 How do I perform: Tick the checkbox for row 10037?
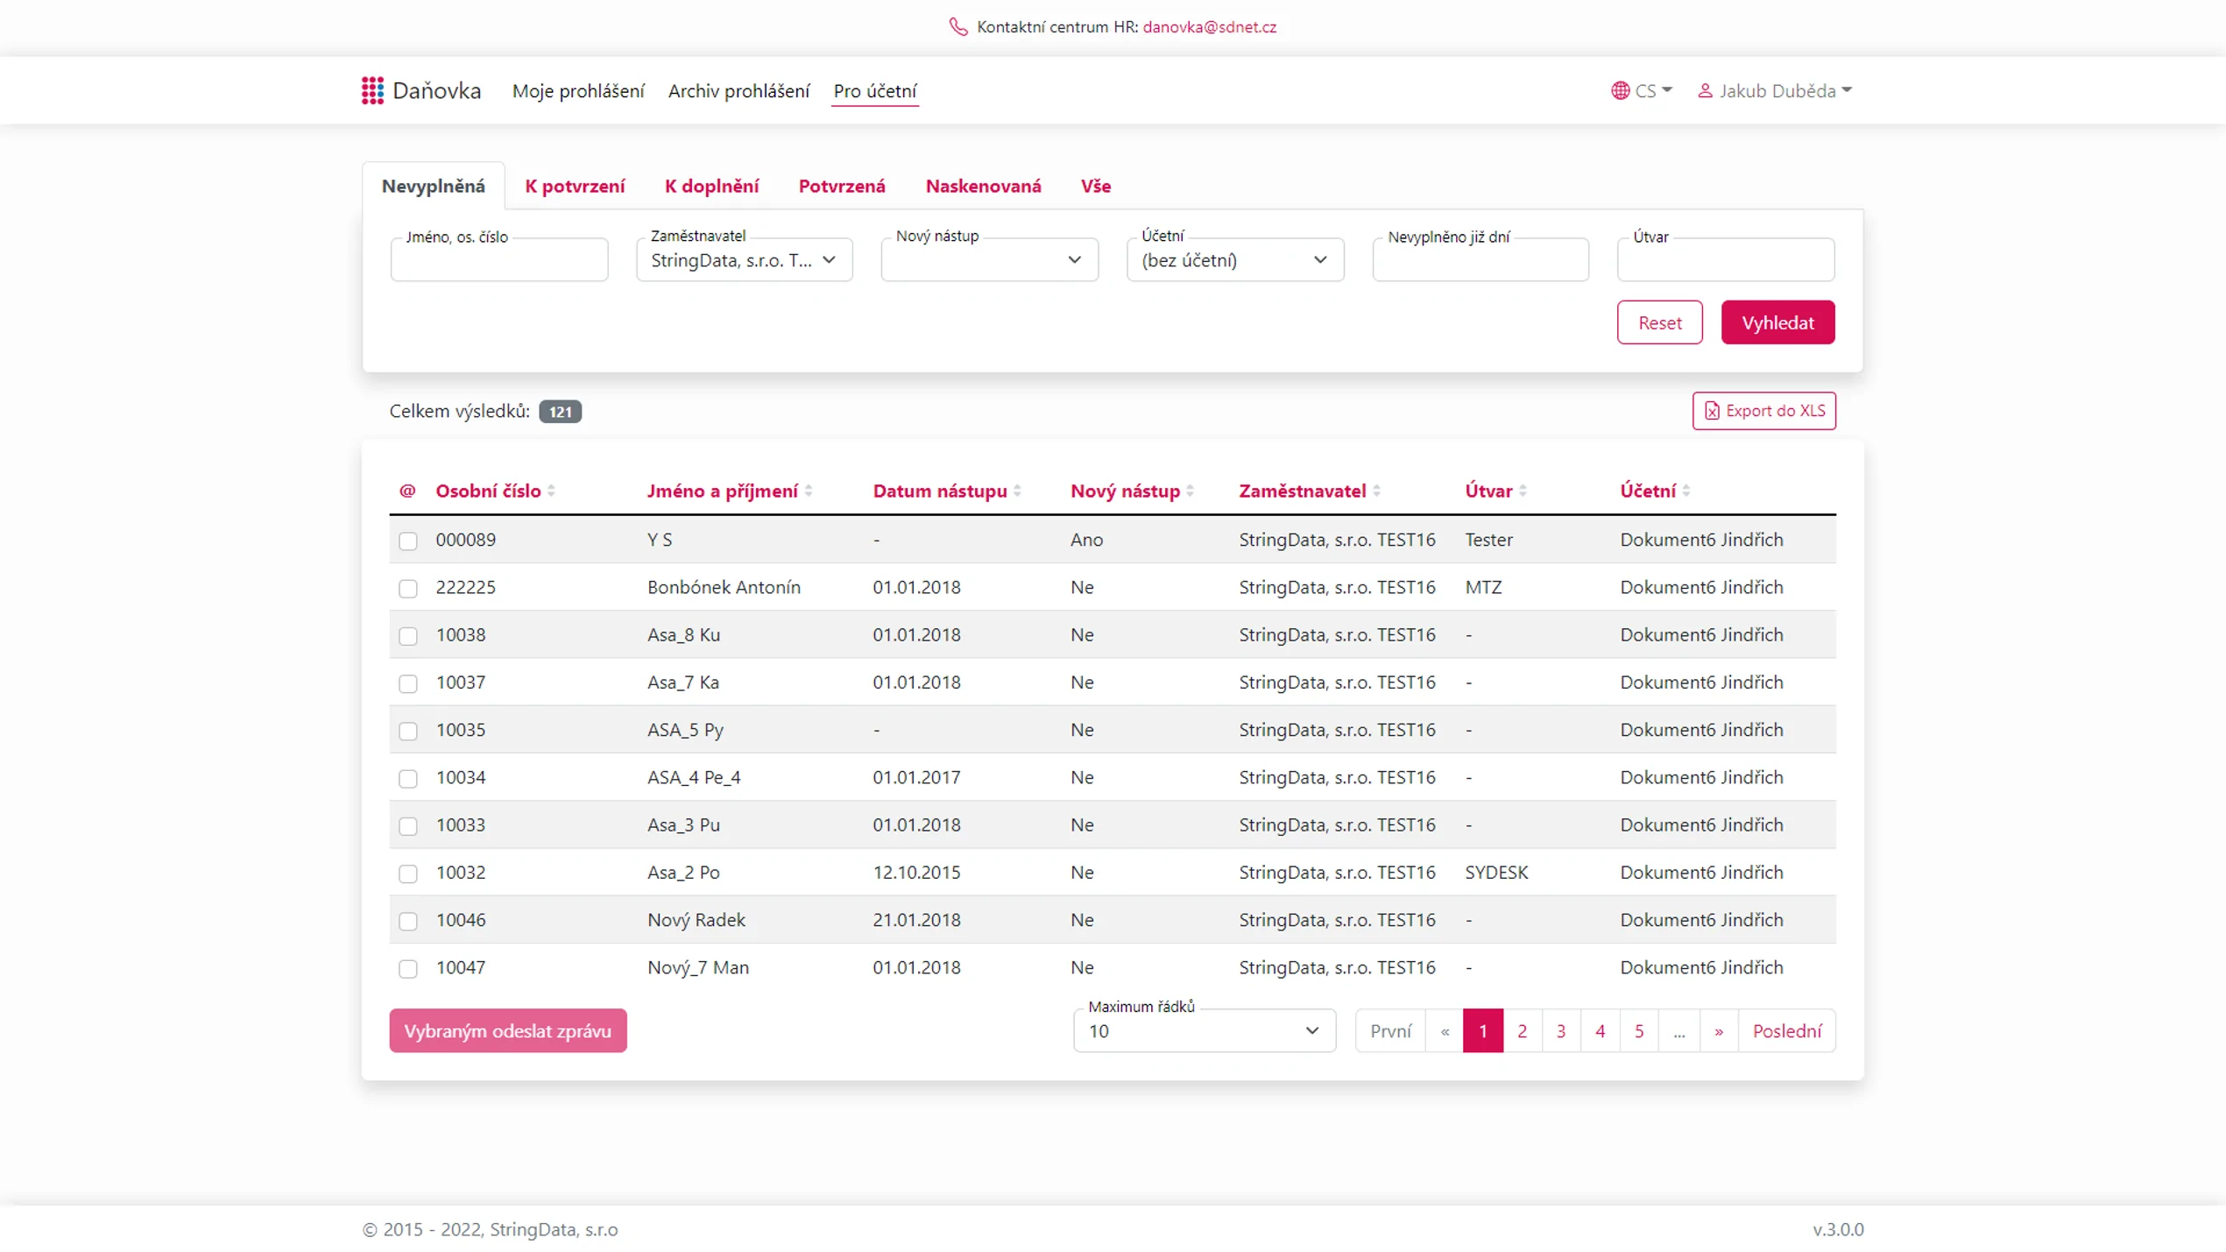(x=408, y=683)
